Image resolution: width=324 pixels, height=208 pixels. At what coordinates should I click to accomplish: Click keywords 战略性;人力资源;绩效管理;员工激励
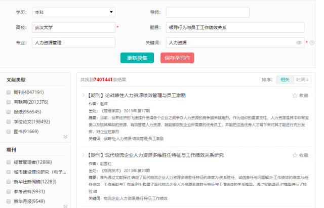[x=134, y=139]
